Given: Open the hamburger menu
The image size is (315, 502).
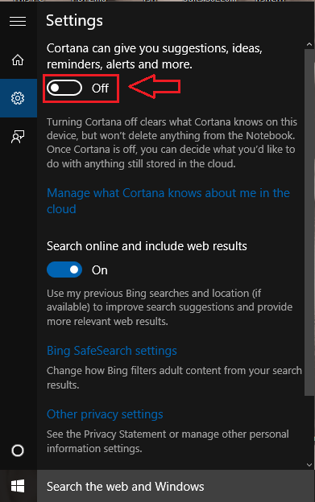Looking at the screenshot, I should click(18, 22).
